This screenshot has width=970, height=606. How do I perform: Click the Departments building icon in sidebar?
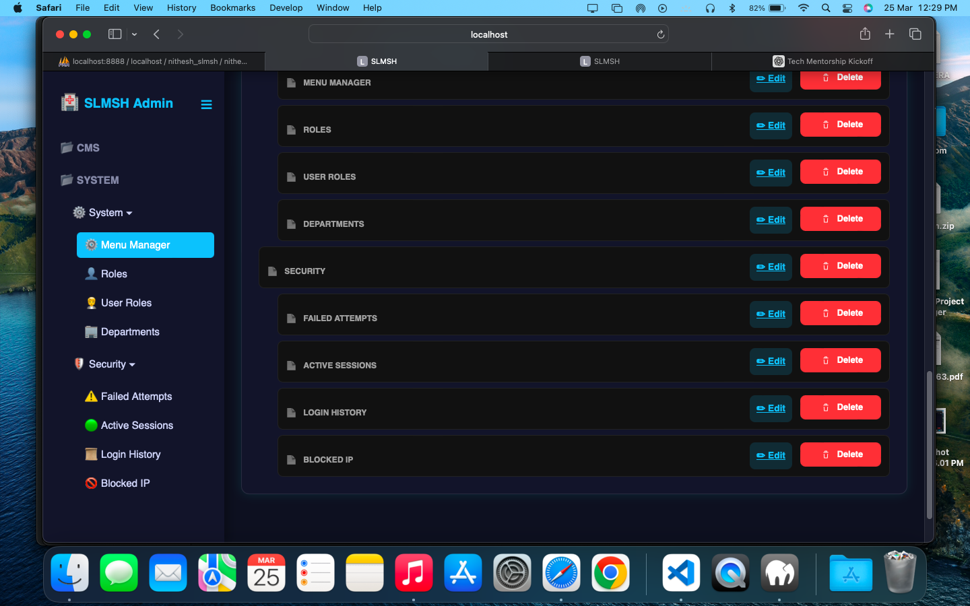(91, 331)
